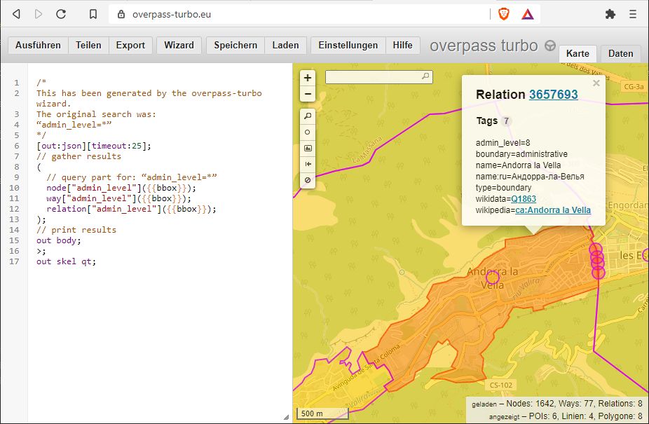Click the CG-3a road label on map
The height and width of the screenshot is (424, 649).
[x=634, y=86]
